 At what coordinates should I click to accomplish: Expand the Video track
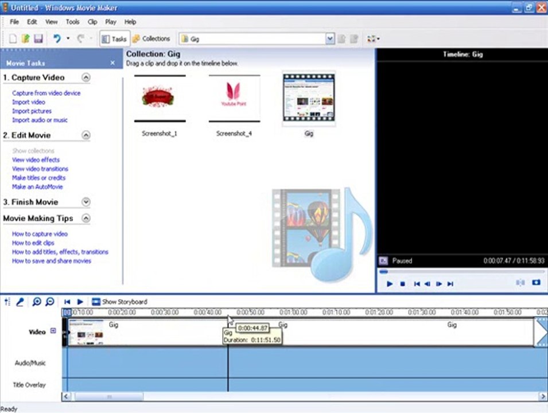53,330
